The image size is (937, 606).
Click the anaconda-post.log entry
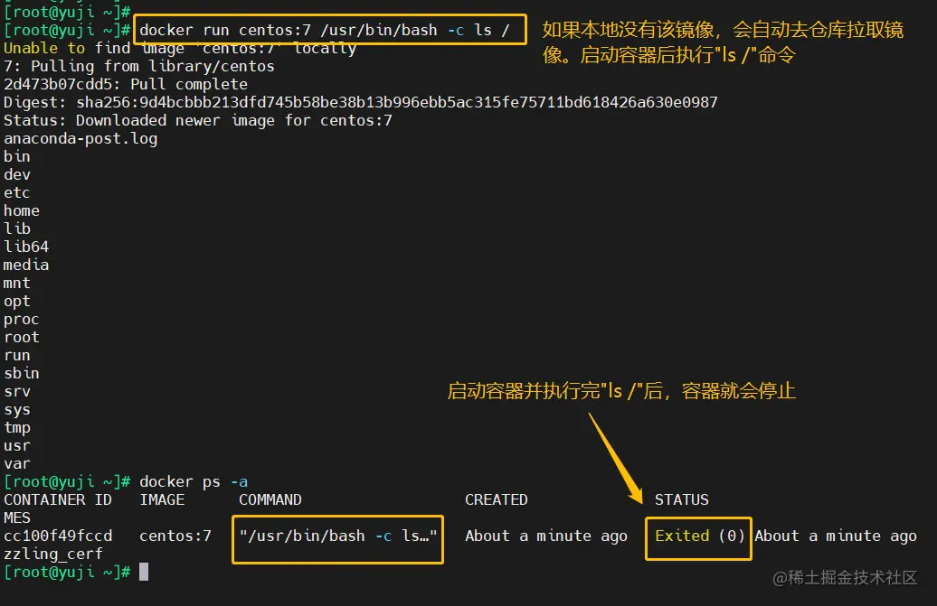point(80,138)
